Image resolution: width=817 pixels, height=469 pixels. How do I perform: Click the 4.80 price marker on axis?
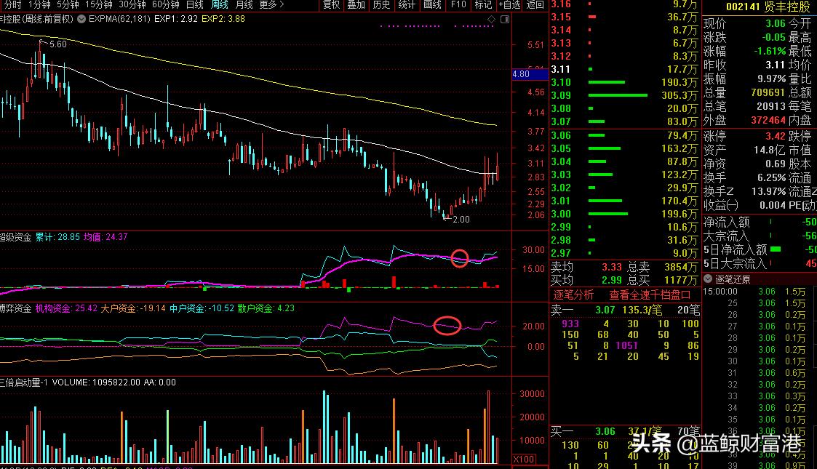(x=521, y=74)
